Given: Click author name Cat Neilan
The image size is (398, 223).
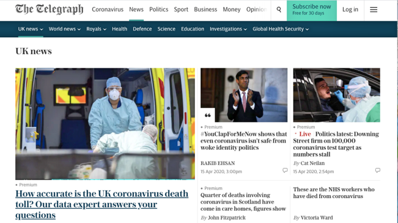Looking at the screenshot, I should 313,163.
